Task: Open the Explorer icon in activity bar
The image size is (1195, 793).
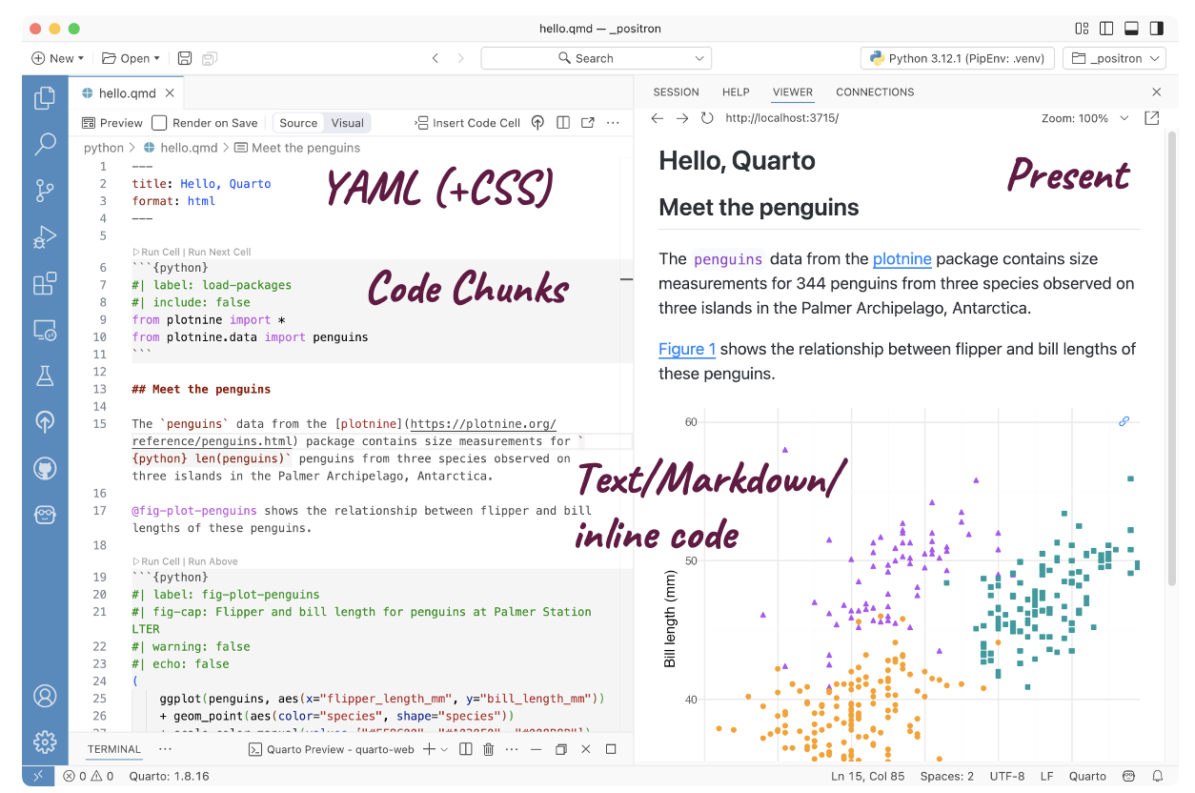Action: point(45,98)
